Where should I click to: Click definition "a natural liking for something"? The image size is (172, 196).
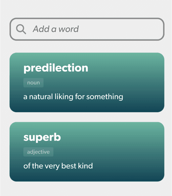click(x=73, y=97)
